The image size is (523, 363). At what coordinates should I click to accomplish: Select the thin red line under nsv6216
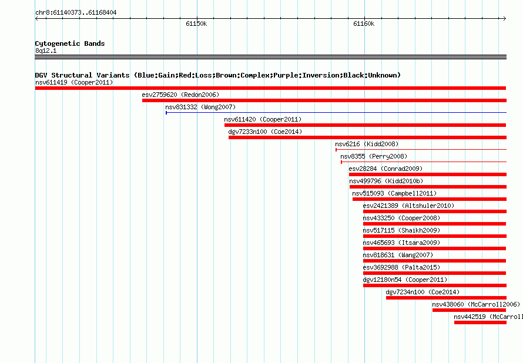tap(421, 150)
